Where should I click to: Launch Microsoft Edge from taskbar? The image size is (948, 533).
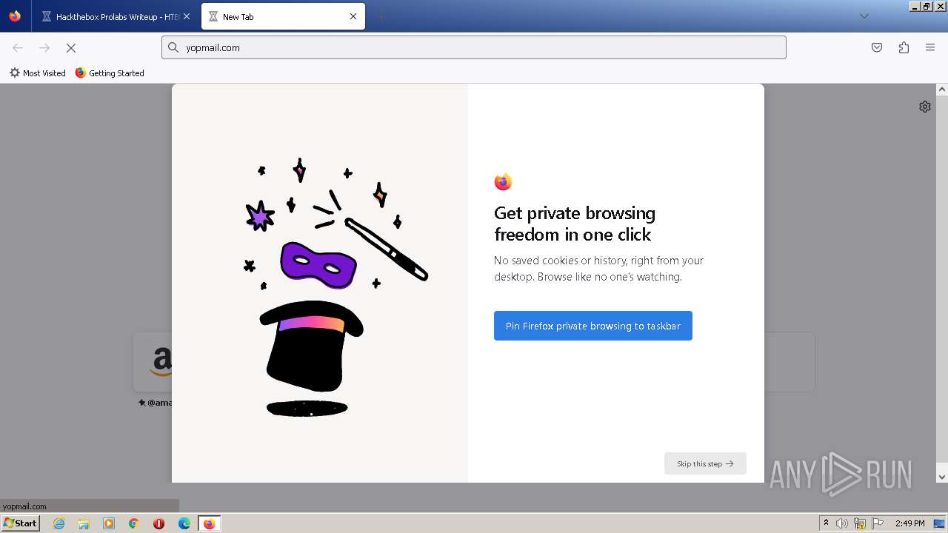tap(184, 523)
